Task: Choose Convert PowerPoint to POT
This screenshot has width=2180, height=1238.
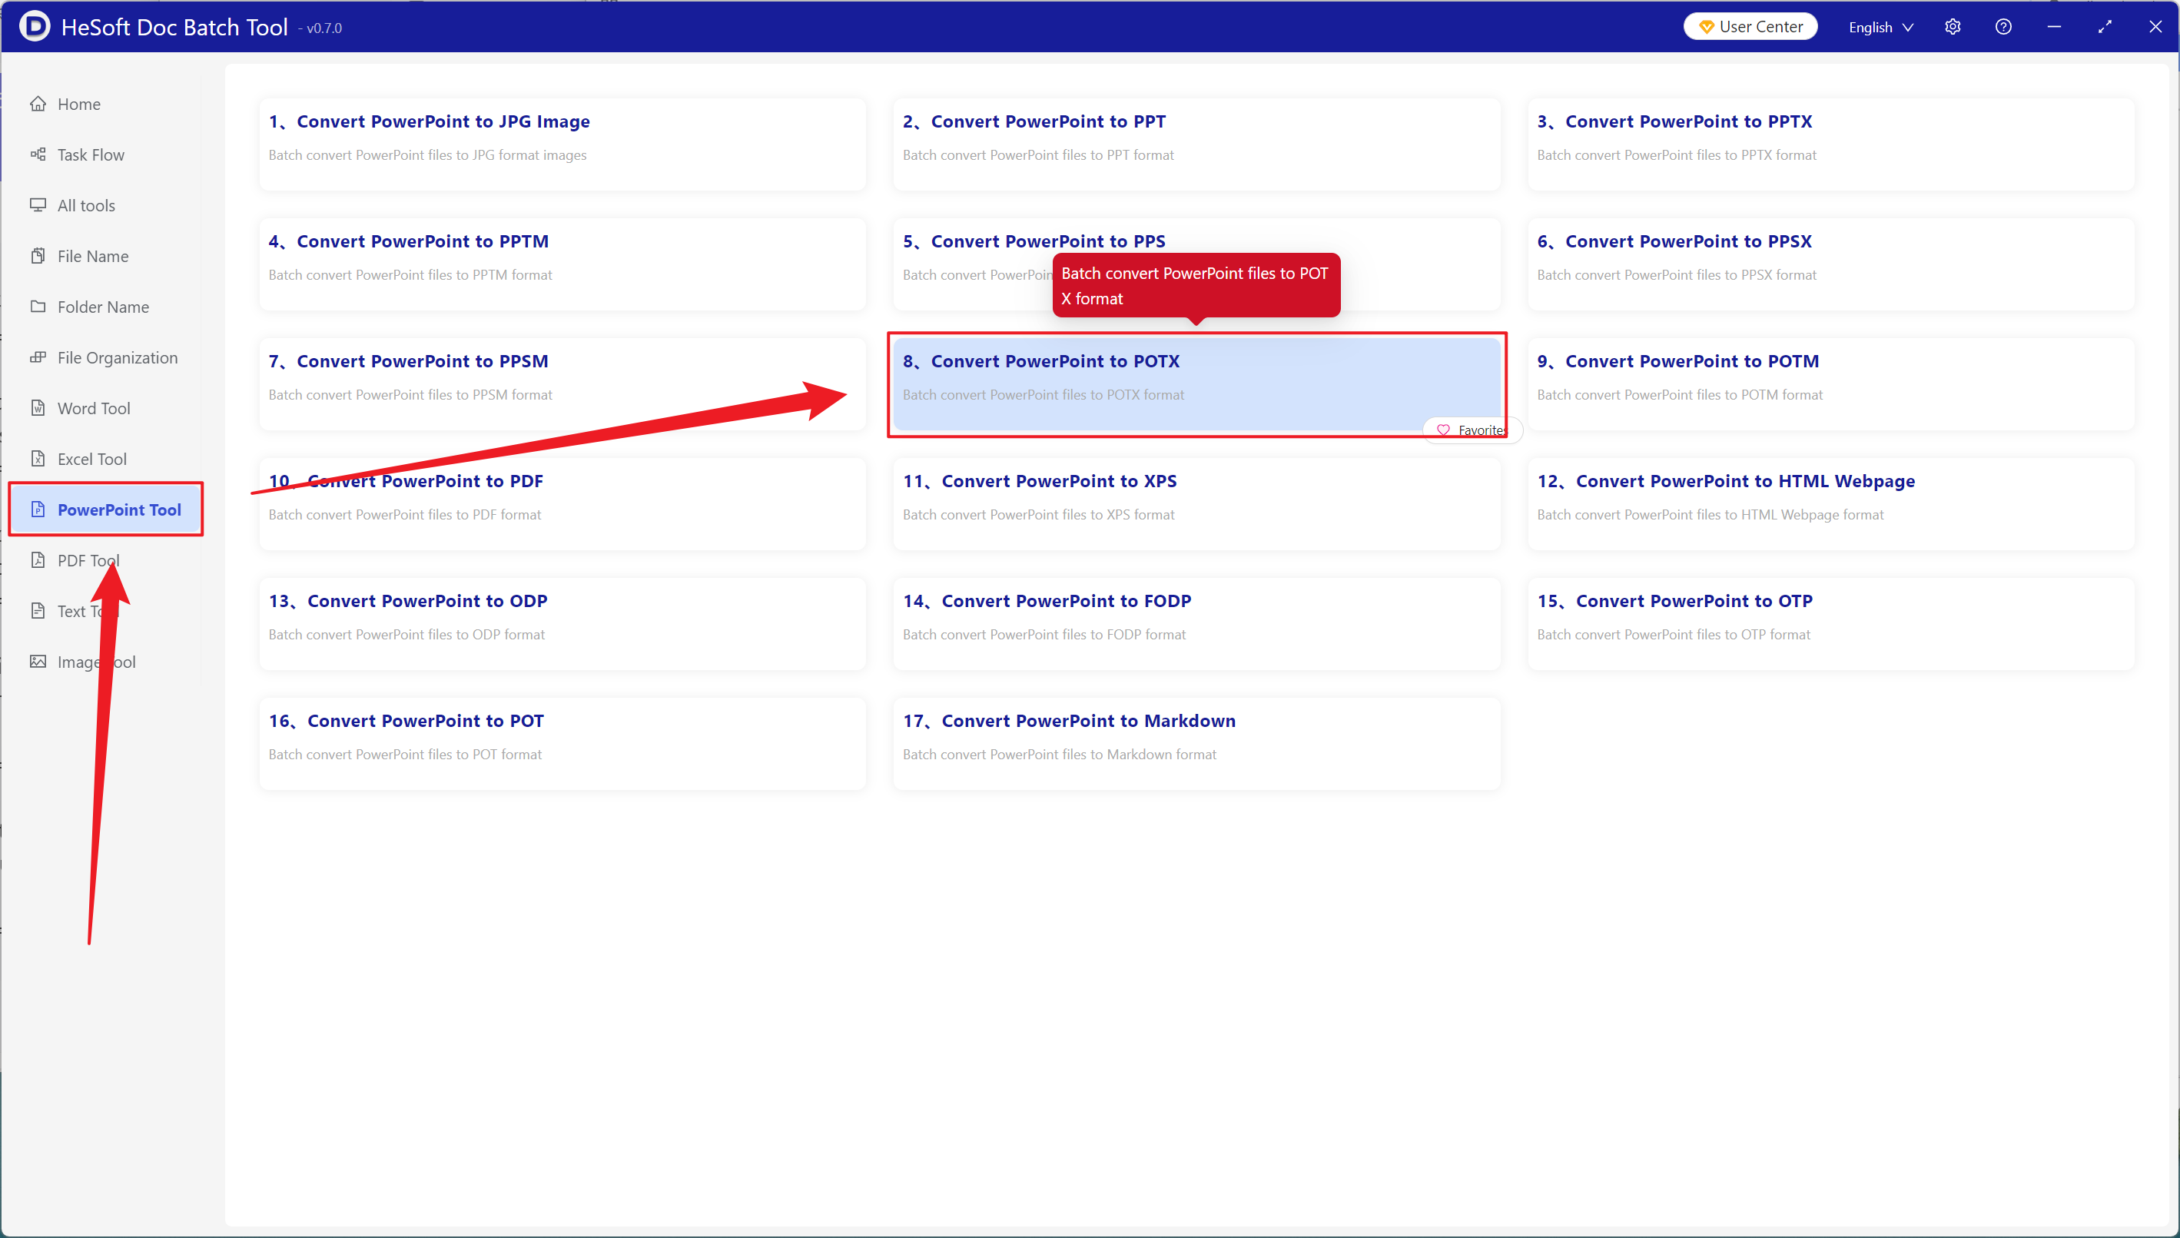Action: (562, 743)
